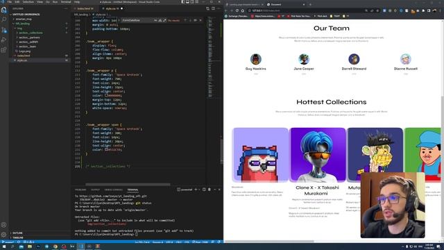Open the Search view in activity bar
This screenshot has height=250, width=444.
point(3,20)
